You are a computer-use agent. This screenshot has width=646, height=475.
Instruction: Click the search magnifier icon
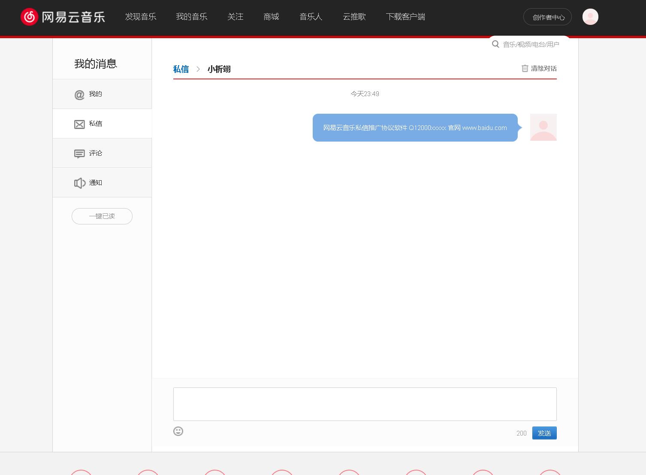click(x=495, y=44)
